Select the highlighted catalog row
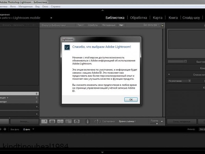The width and height of the screenshot is (205, 154). tap(19, 93)
